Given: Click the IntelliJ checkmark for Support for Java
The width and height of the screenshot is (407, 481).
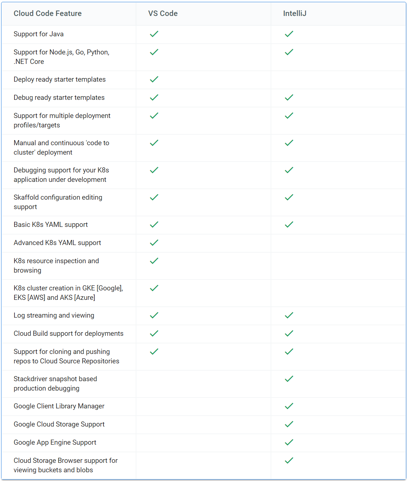Looking at the screenshot, I should [x=289, y=34].
